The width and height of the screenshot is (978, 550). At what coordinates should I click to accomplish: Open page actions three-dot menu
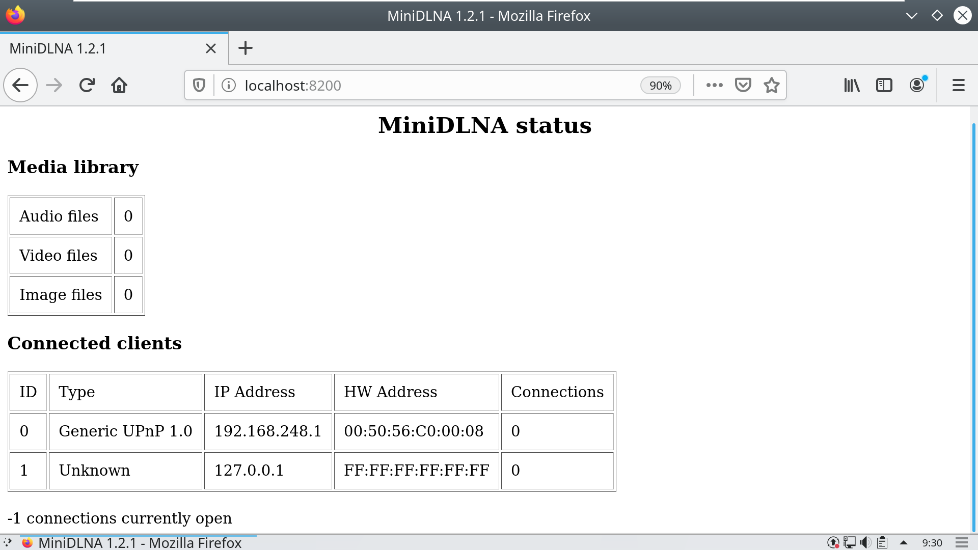(714, 85)
